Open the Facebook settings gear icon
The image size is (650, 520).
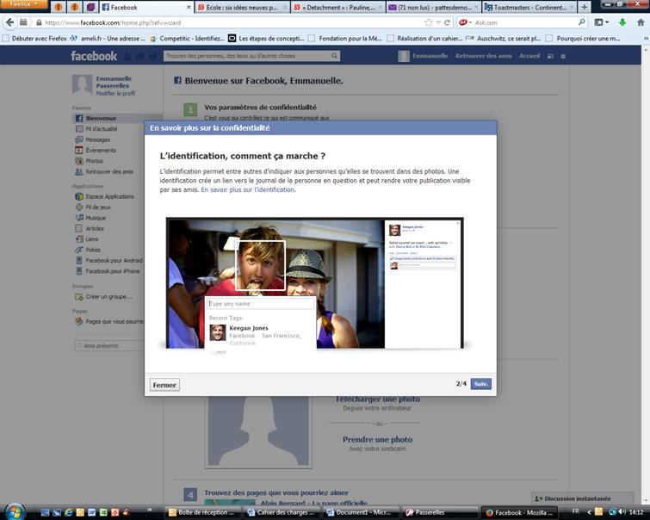[563, 57]
